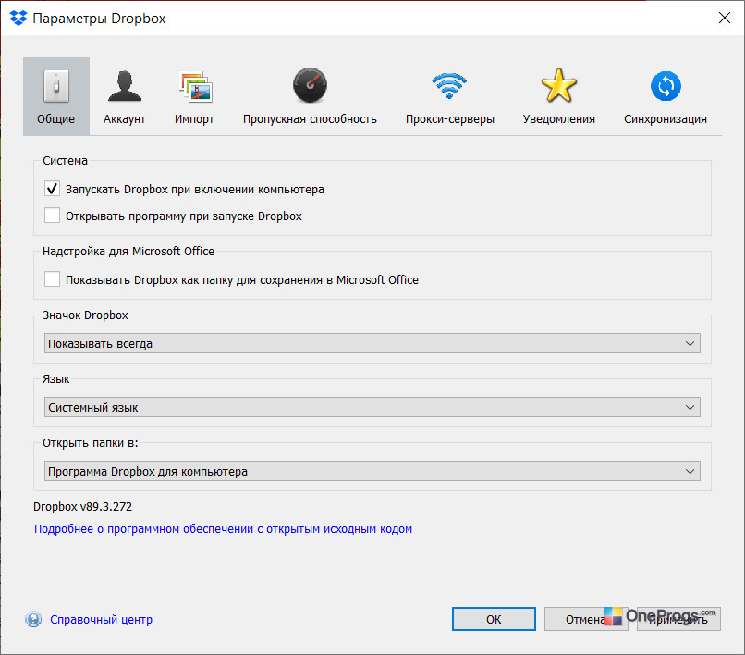745x655 pixels.
Task: Switch to the Уведомления tab label
Action: (558, 119)
